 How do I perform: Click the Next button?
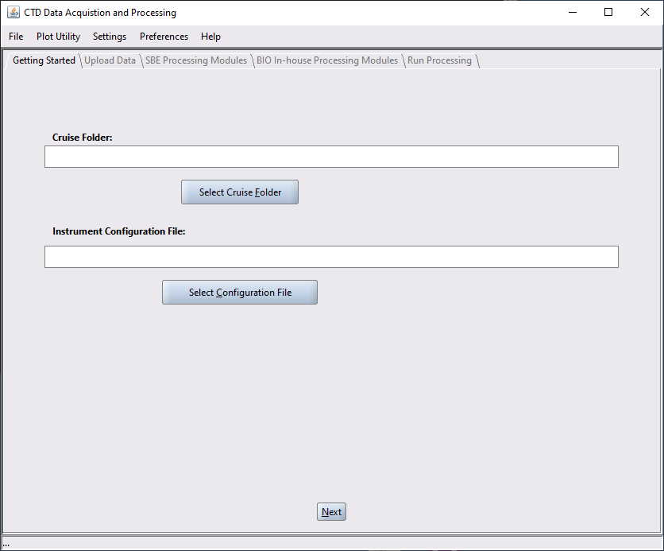click(331, 511)
